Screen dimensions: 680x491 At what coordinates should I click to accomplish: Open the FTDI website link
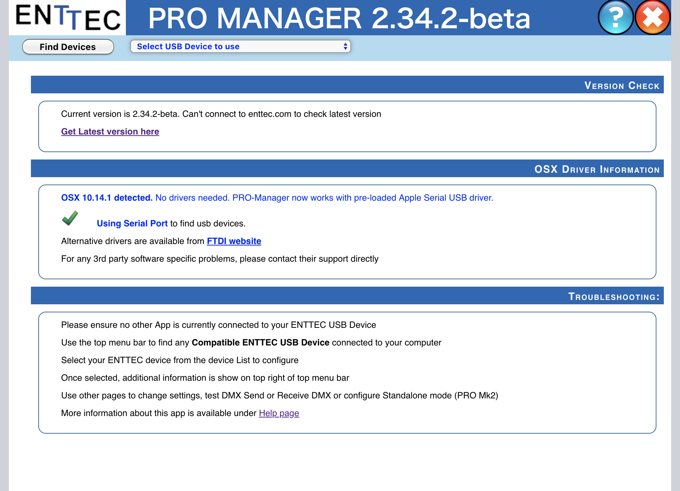[234, 241]
